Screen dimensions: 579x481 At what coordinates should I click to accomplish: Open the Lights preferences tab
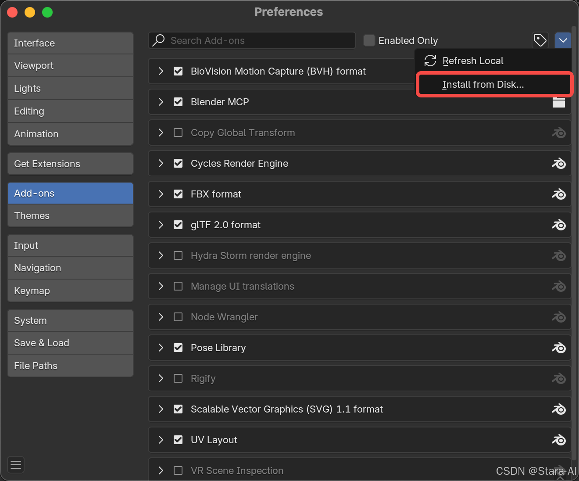click(x=70, y=88)
